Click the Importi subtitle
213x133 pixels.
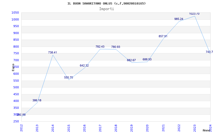pos(106,9)
